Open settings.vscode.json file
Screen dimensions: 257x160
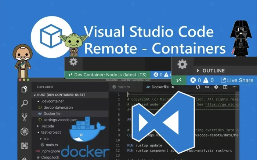[x=60, y=120]
